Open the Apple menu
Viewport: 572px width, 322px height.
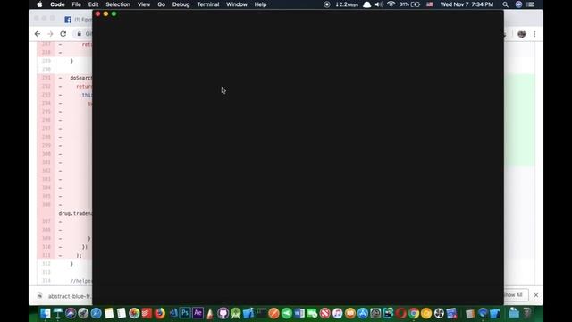(x=39, y=4)
